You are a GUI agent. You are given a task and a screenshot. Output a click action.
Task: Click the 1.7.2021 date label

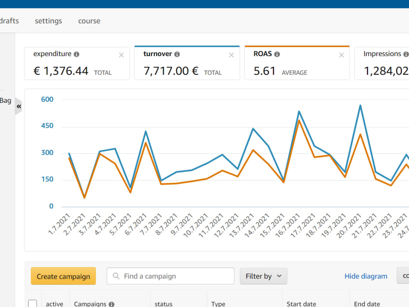pos(59,224)
